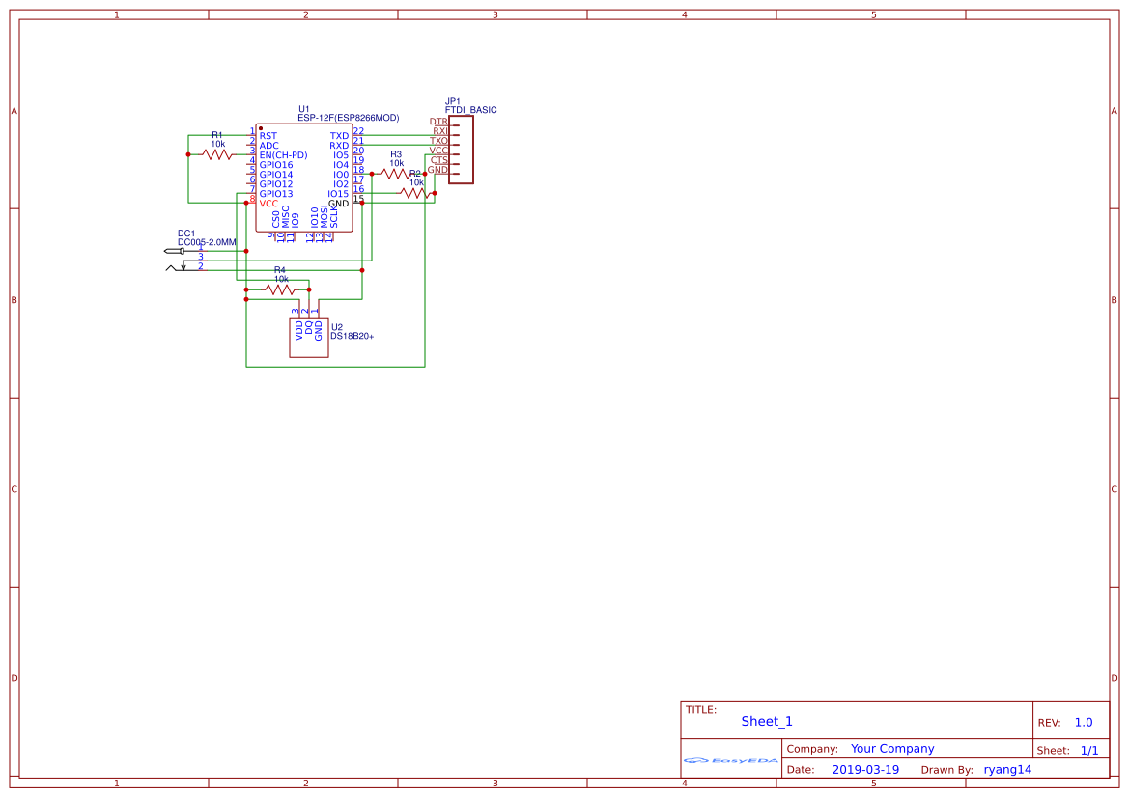This screenshot has width=1129, height=798.
Task: Click the Sheet_1 title text
Action: click(x=766, y=721)
